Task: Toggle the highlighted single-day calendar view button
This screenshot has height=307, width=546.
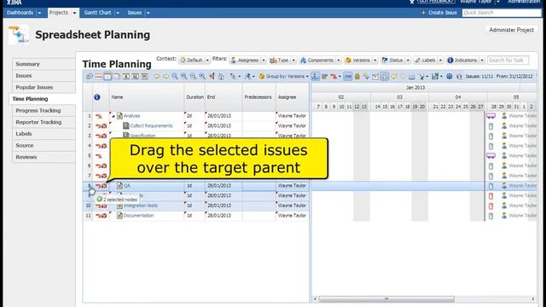Action: (107, 76)
